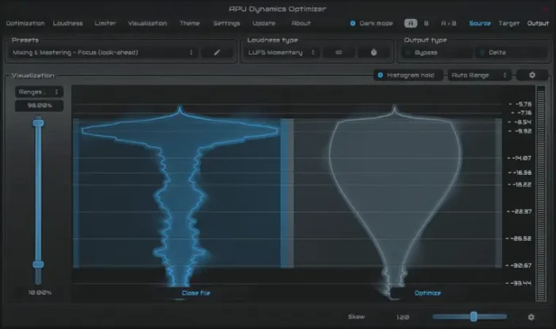The image size is (556, 329).
Task: Open the gear settings beside the Skew slider
Action: (531, 316)
